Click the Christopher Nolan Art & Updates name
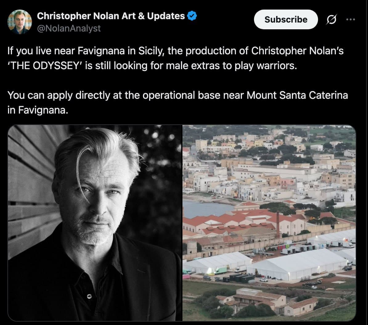 (111, 16)
